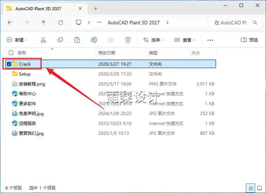Add a new tab with plus button
The height and width of the screenshot is (193, 266).
(96, 9)
